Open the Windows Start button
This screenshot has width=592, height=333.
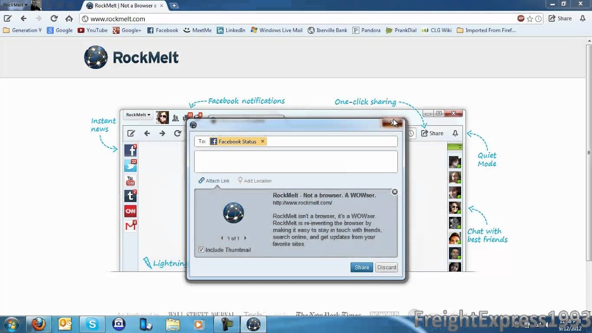click(x=11, y=324)
